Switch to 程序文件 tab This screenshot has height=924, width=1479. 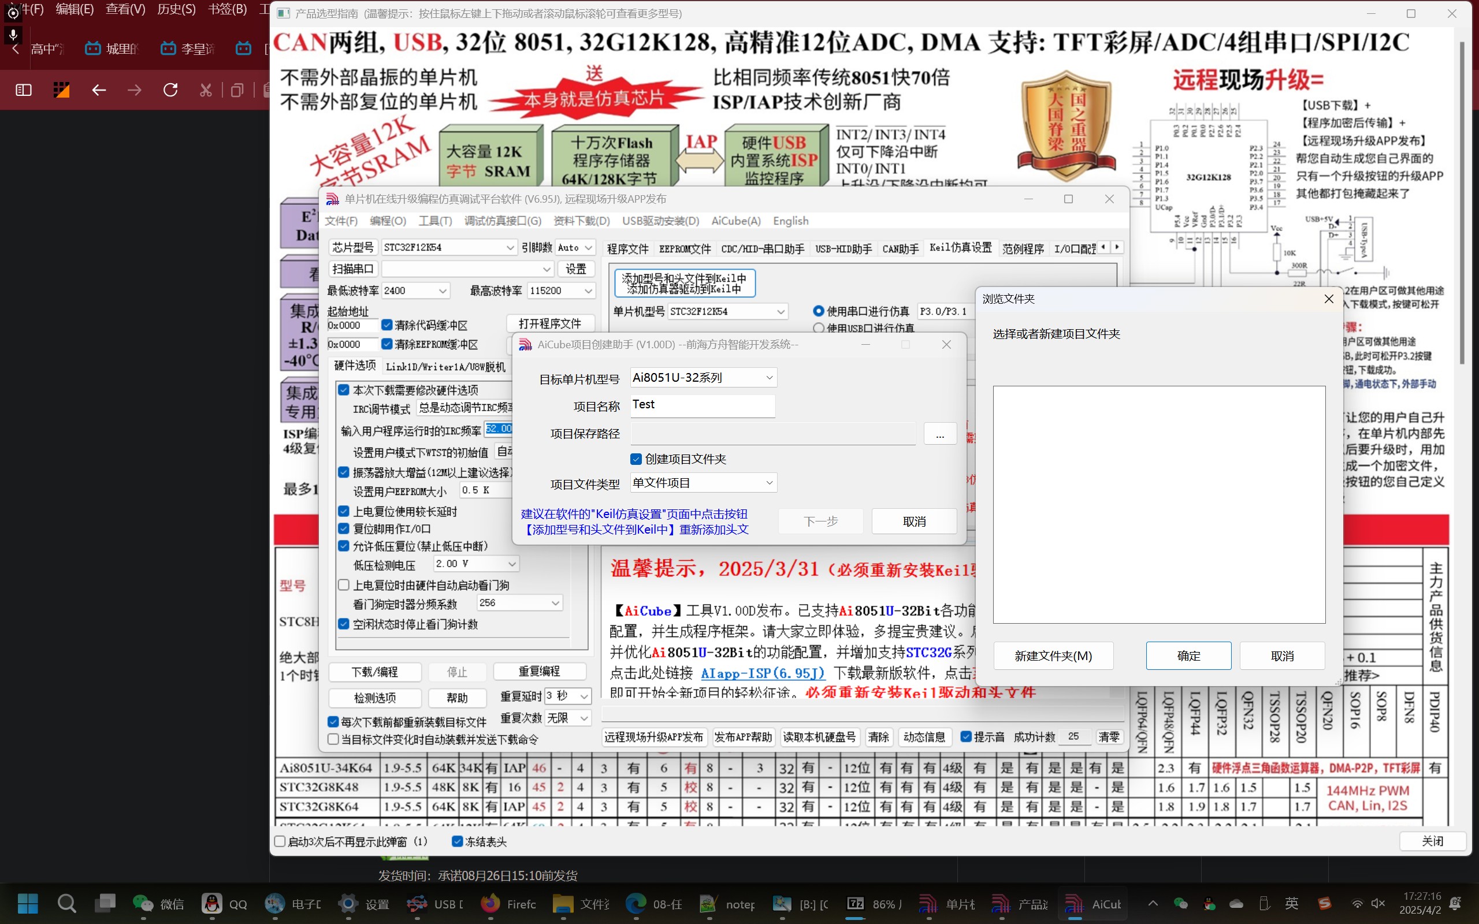627,248
